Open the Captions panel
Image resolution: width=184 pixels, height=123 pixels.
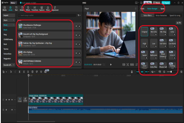pos(42,9)
